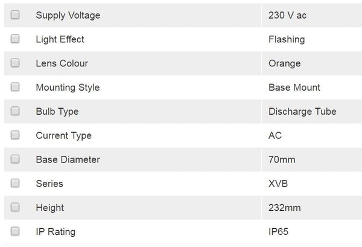Screen dimensions: 362x247
Task: Click the 230 V ac value
Action: coord(287,15)
